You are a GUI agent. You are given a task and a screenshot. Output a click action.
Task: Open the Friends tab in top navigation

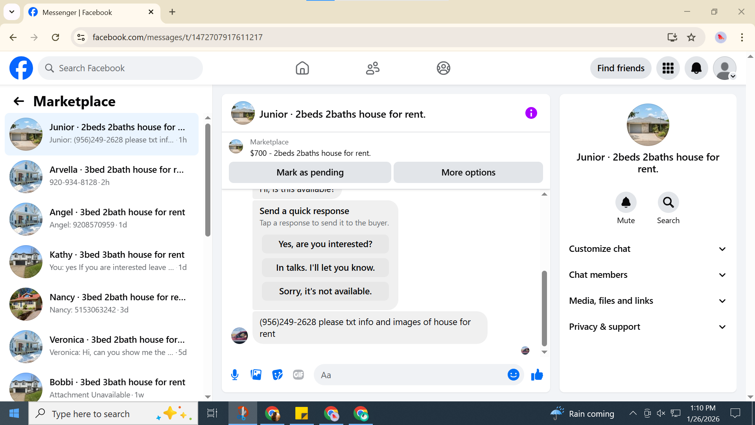372,68
